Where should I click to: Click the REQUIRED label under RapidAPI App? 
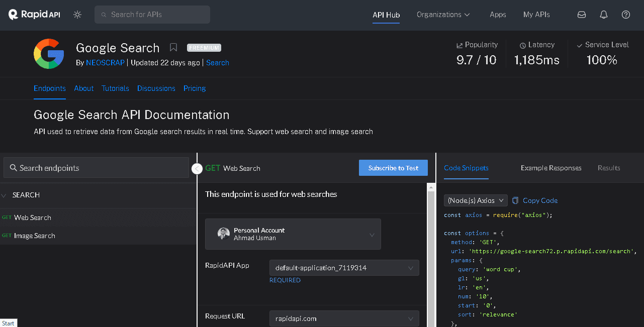285,280
